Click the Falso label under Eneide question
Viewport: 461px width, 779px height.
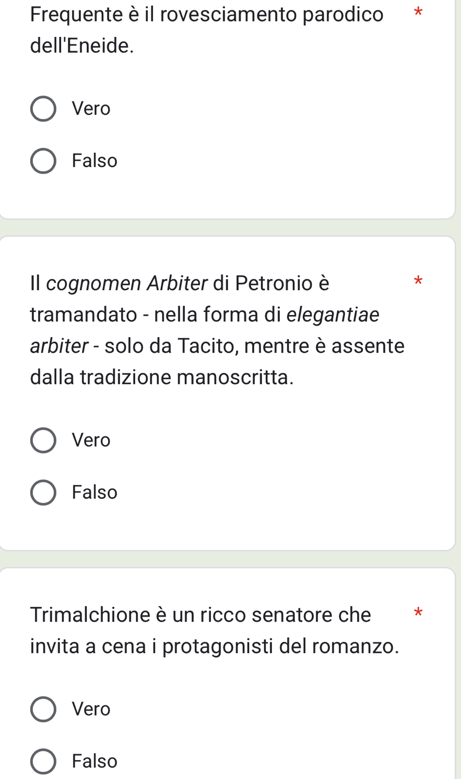pyautogui.click(x=94, y=161)
